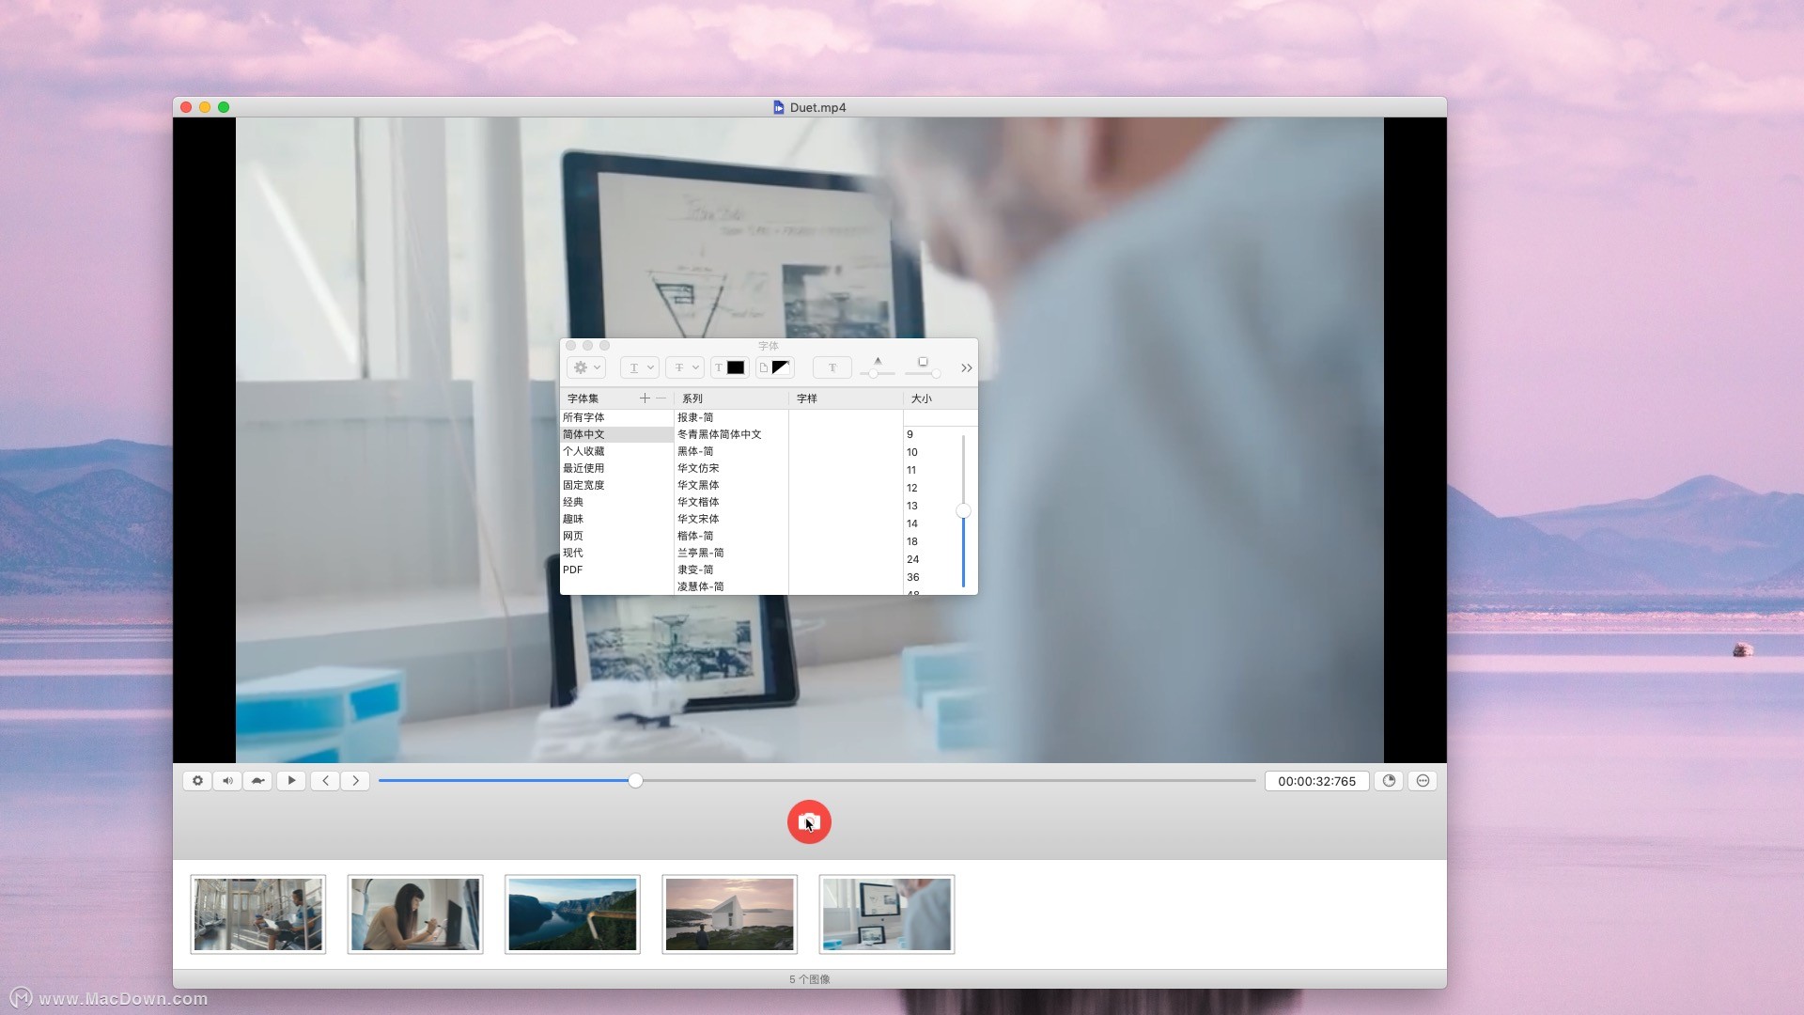Viewport: 1804px width, 1015px height.
Task: Click the video timeline slider handle
Action: [636, 781]
